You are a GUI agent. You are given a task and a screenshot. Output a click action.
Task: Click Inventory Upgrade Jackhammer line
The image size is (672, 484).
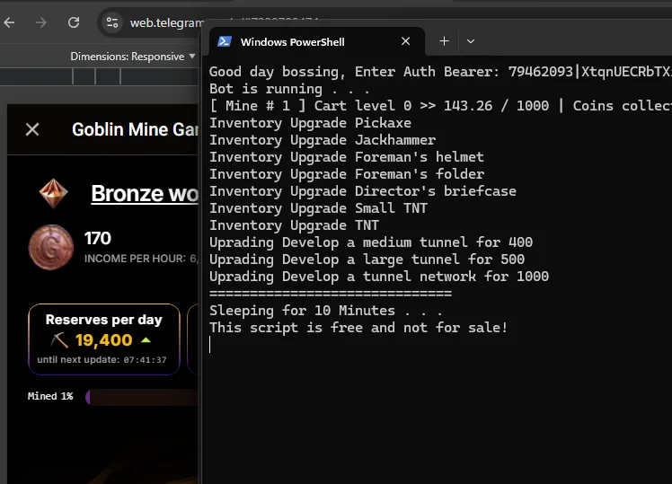(323, 140)
